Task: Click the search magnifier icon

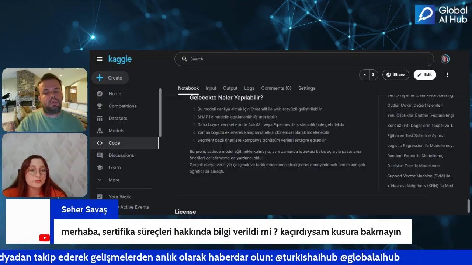Action: (184, 59)
